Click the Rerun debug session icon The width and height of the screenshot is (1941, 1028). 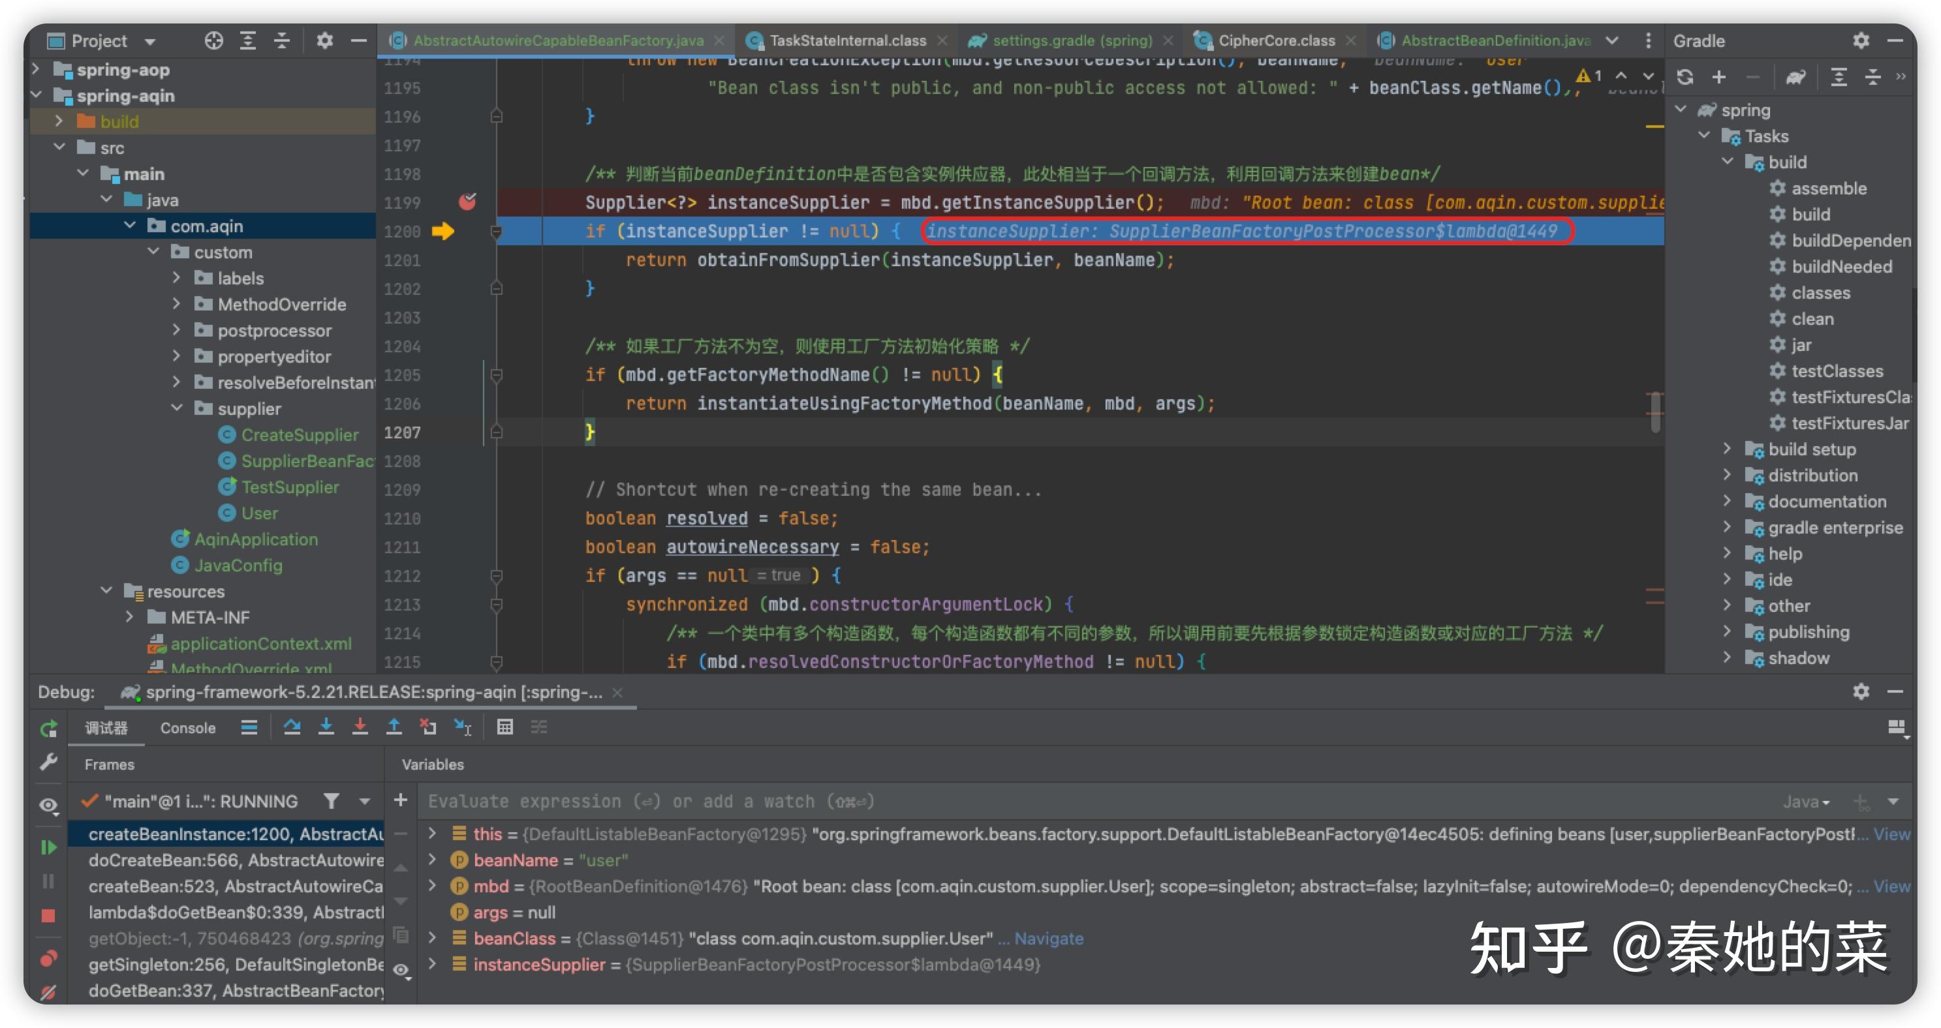click(x=49, y=728)
